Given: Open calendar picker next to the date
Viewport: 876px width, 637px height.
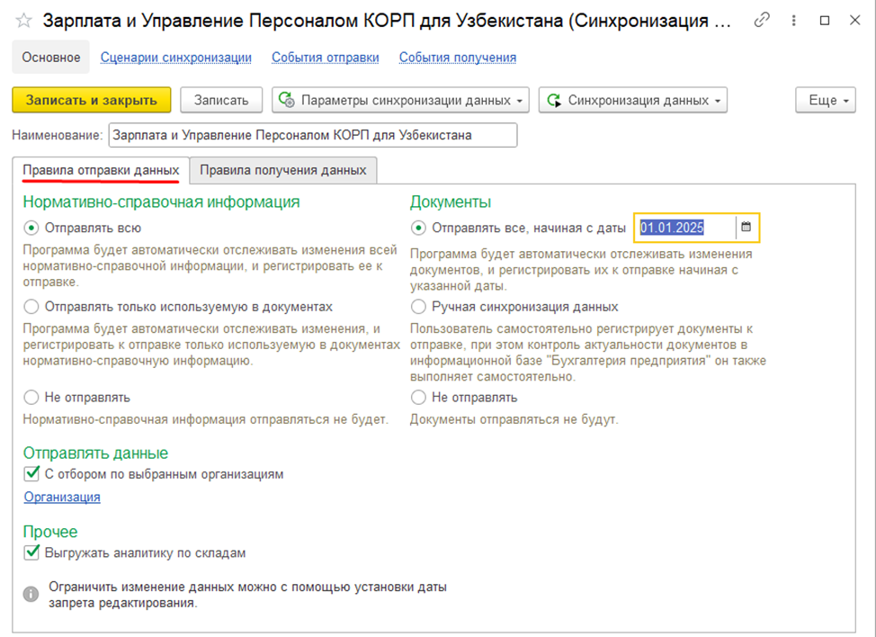Looking at the screenshot, I should pyautogui.click(x=746, y=228).
